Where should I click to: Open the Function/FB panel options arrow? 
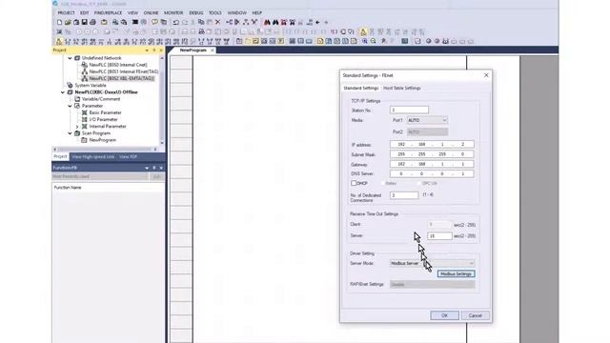tap(147, 168)
